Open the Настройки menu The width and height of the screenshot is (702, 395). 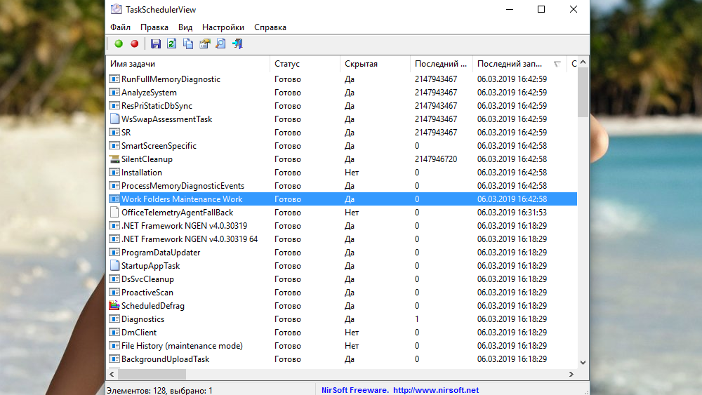coord(223,27)
